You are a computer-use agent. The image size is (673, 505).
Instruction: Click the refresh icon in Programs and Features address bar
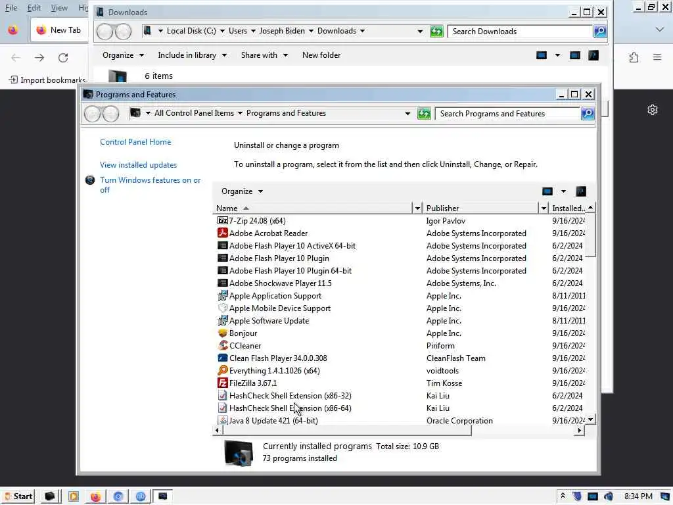point(424,114)
